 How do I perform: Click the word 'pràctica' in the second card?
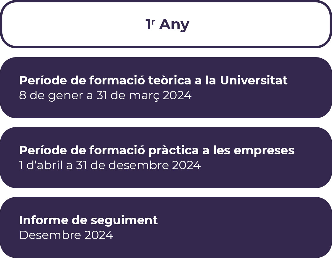click(174, 151)
